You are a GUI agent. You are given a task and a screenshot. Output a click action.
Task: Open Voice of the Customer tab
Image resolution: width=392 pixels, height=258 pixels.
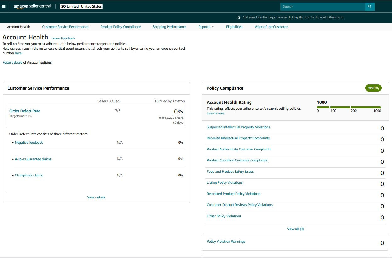tap(271, 27)
